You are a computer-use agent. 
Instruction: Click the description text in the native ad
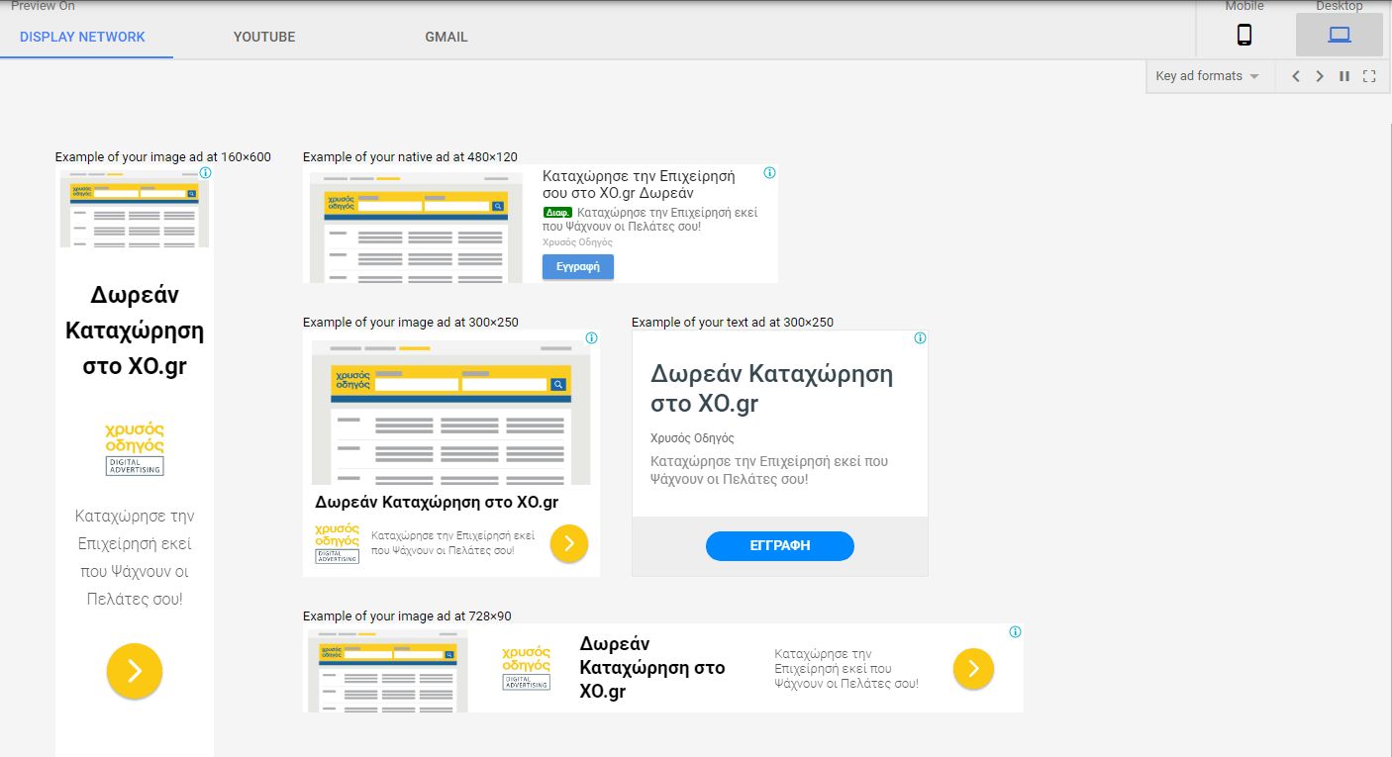click(650, 219)
